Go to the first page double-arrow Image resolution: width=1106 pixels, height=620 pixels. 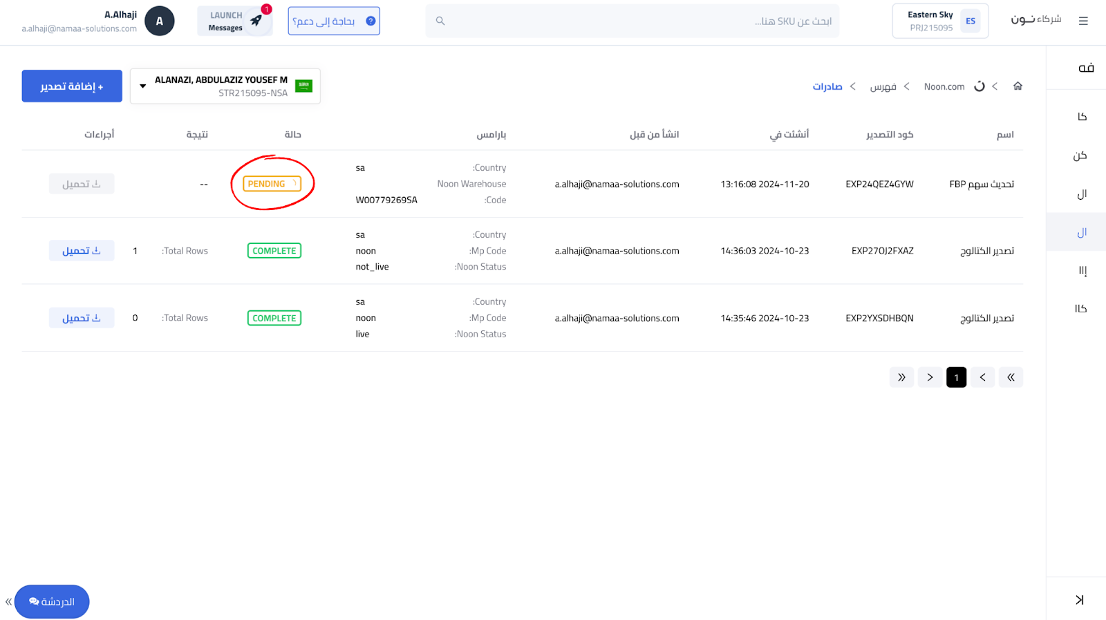(x=1011, y=377)
